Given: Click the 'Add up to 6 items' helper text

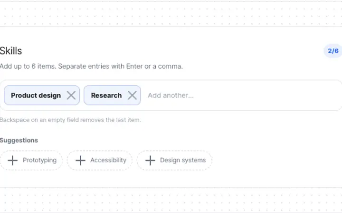Looking at the screenshot, I should (91, 66).
